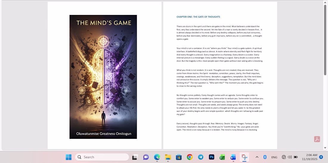This screenshot has width=328, height=163.
Task: Open the Bluetooth tray icon
Action: point(264,157)
